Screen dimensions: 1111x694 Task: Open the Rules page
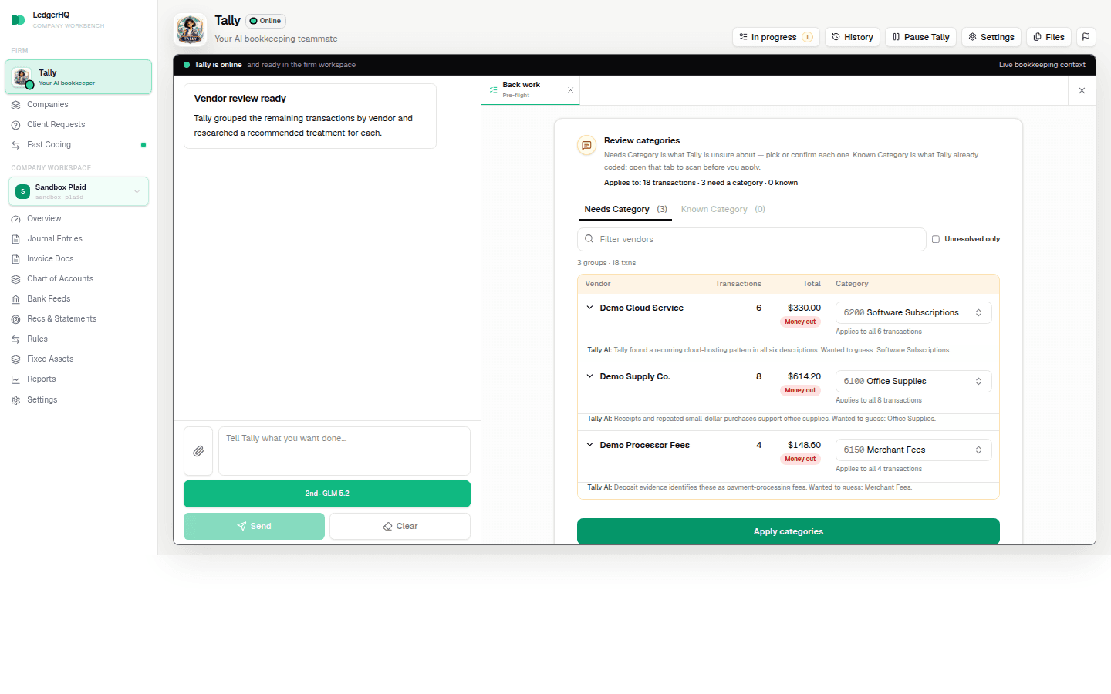(x=37, y=339)
